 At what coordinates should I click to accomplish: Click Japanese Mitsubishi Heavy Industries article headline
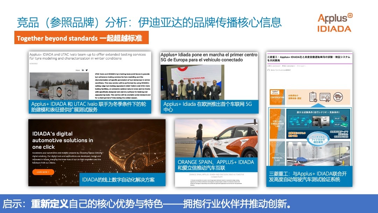coord(309,59)
